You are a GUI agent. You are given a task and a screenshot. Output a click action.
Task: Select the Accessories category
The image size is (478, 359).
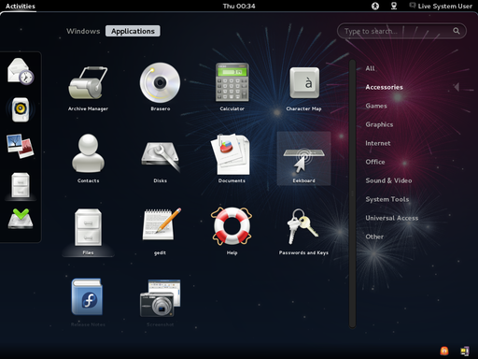(x=384, y=87)
